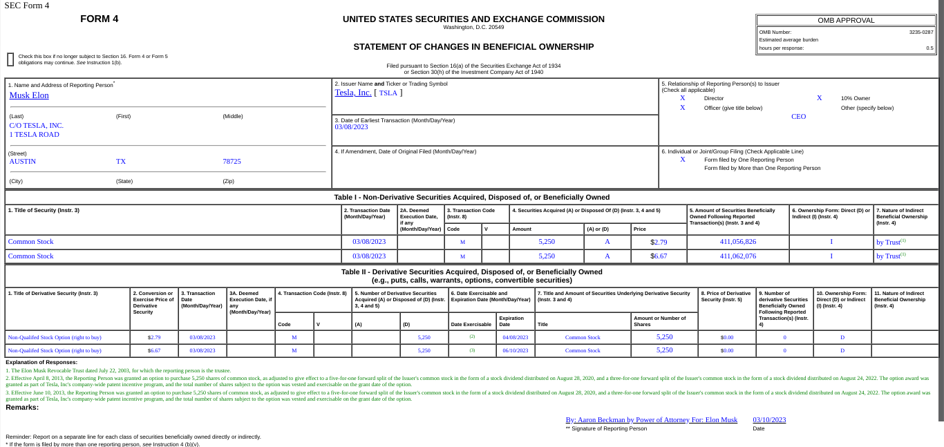The height and width of the screenshot is (447, 944).
Task: Click the $2.79 price in Table I
Action: tap(659, 242)
